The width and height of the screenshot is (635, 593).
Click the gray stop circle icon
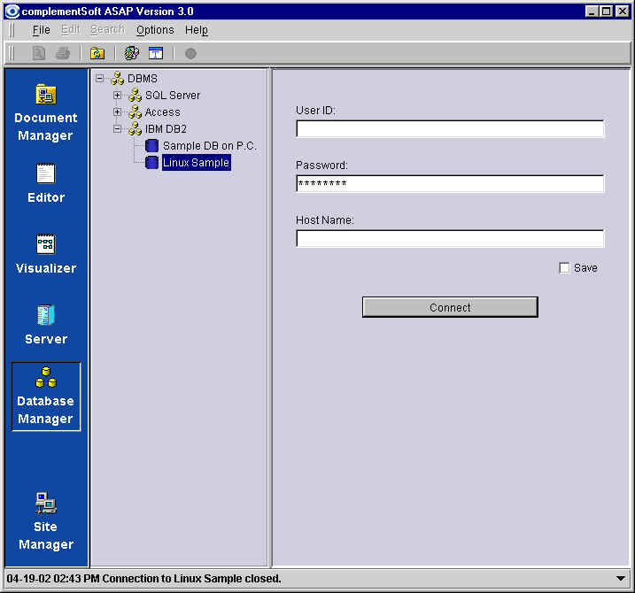click(x=190, y=53)
